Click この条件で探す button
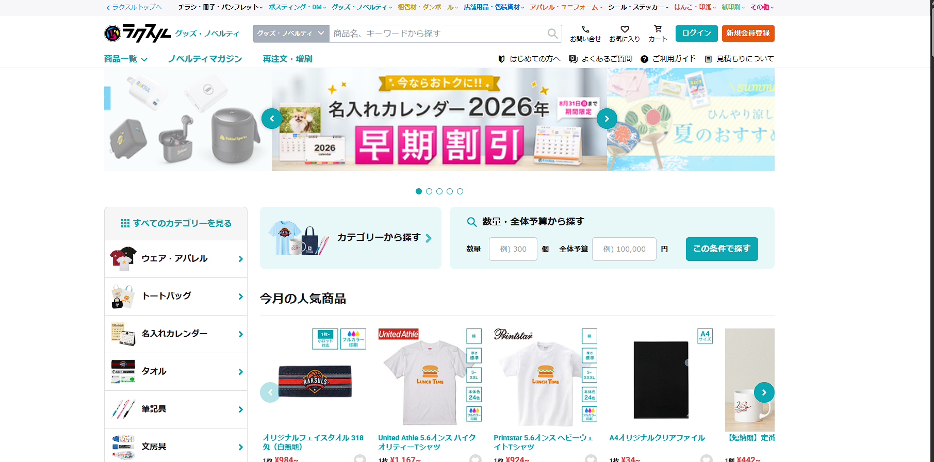 [722, 249]
